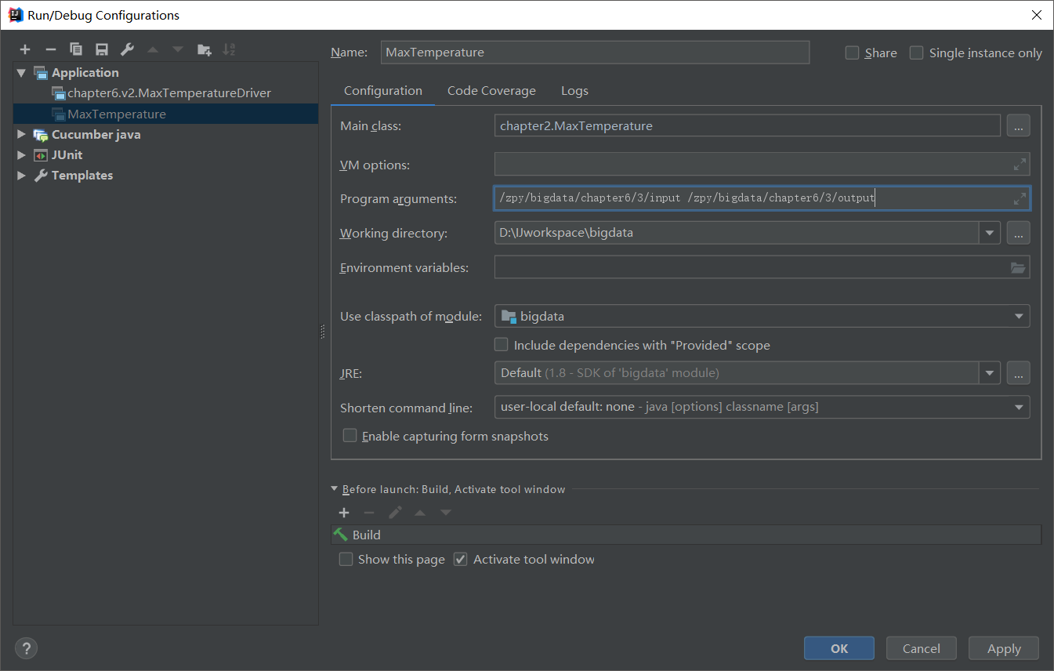Viewport: 1054px width, 671px height.
Task: Click the OK button
Action: [839, 648]
